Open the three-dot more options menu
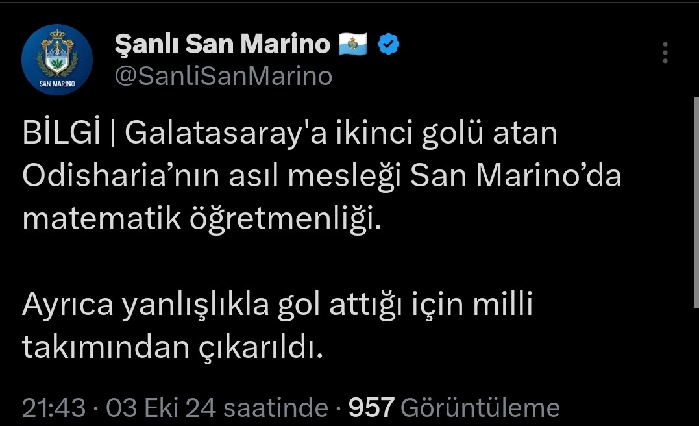This screenshot has width=699, height=426. (665, 53)
